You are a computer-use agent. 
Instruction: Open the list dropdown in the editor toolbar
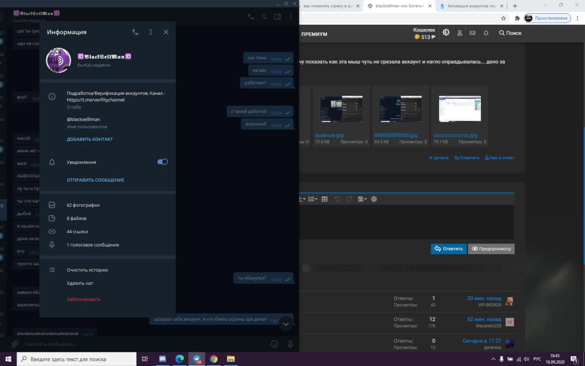313,199
